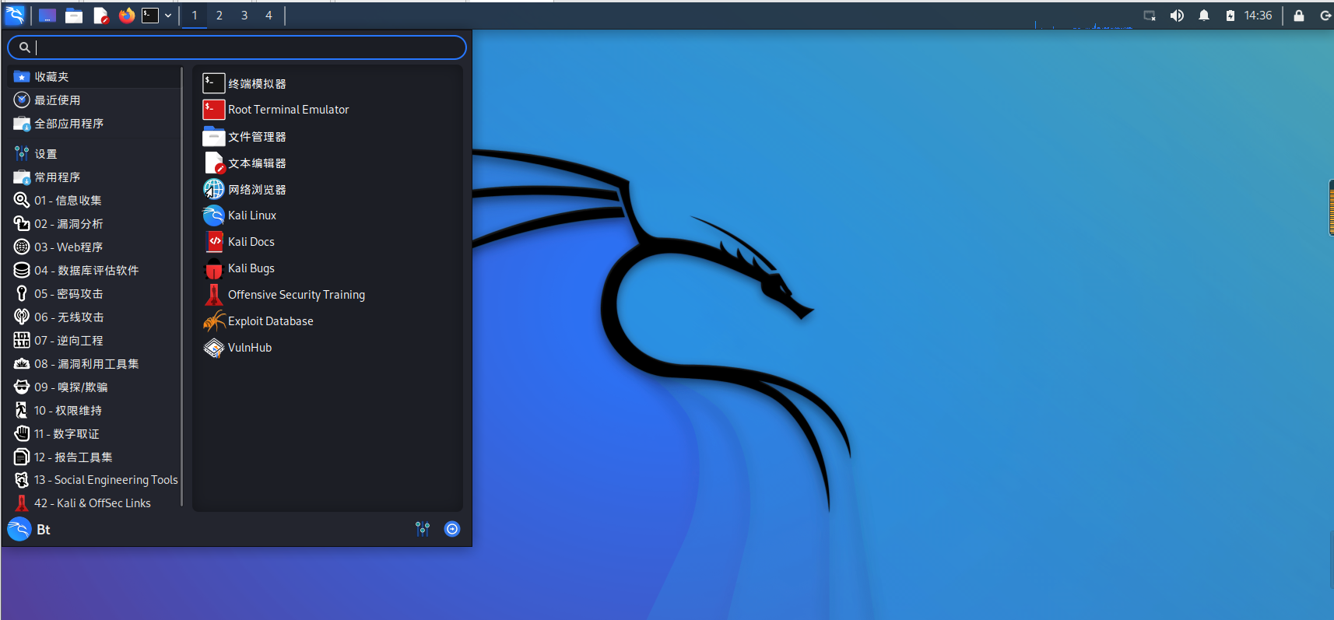Viewport: 1334px width, 620px height.
Task: Open Kali Bugs entry
Action: click(328, 268)
